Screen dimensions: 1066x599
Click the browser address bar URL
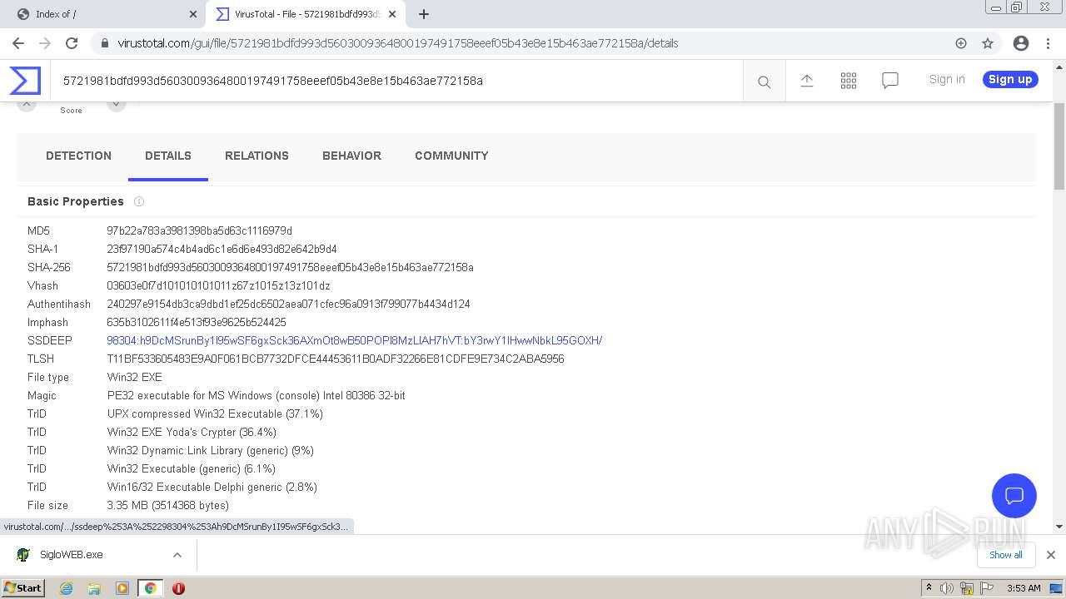pos(398,43)
